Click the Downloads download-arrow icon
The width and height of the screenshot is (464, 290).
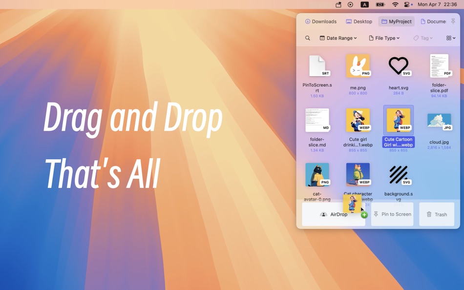(308, 21)
